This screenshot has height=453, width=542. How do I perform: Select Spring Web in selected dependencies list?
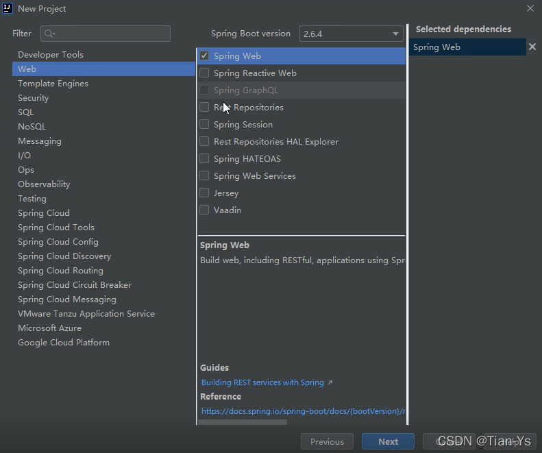click(x=467, y=47)
